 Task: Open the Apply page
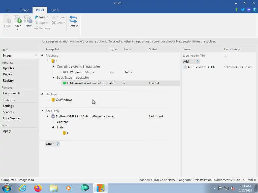[x=7, y=131]
